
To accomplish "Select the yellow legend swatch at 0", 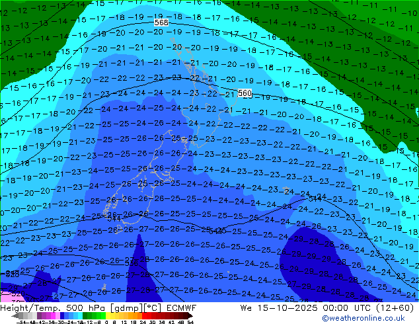I will [x=108, y=315].
